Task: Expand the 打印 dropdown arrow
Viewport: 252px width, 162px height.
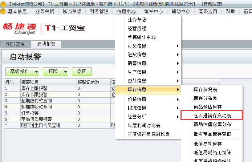Action: 66,72
